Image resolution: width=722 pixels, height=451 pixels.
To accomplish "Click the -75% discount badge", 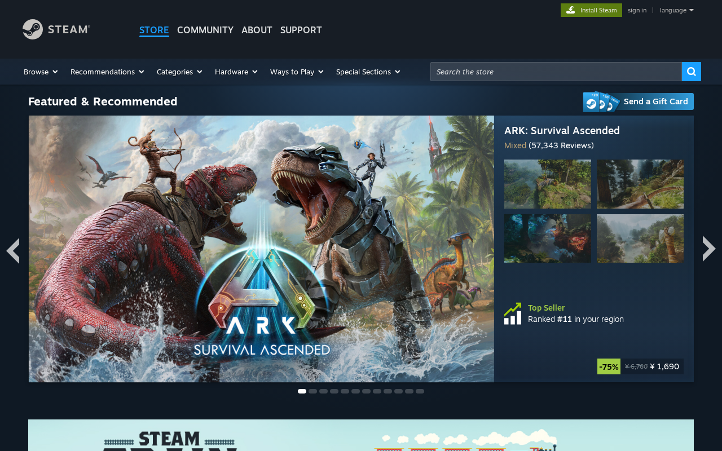I will (x=609, y=366).
